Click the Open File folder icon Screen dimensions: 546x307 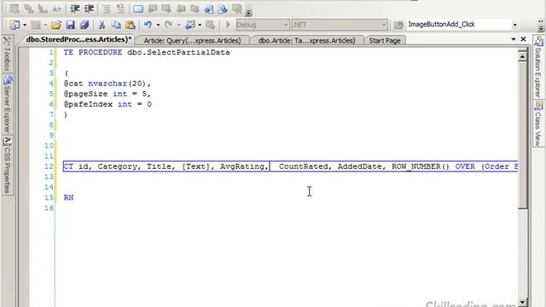[56, 25]
